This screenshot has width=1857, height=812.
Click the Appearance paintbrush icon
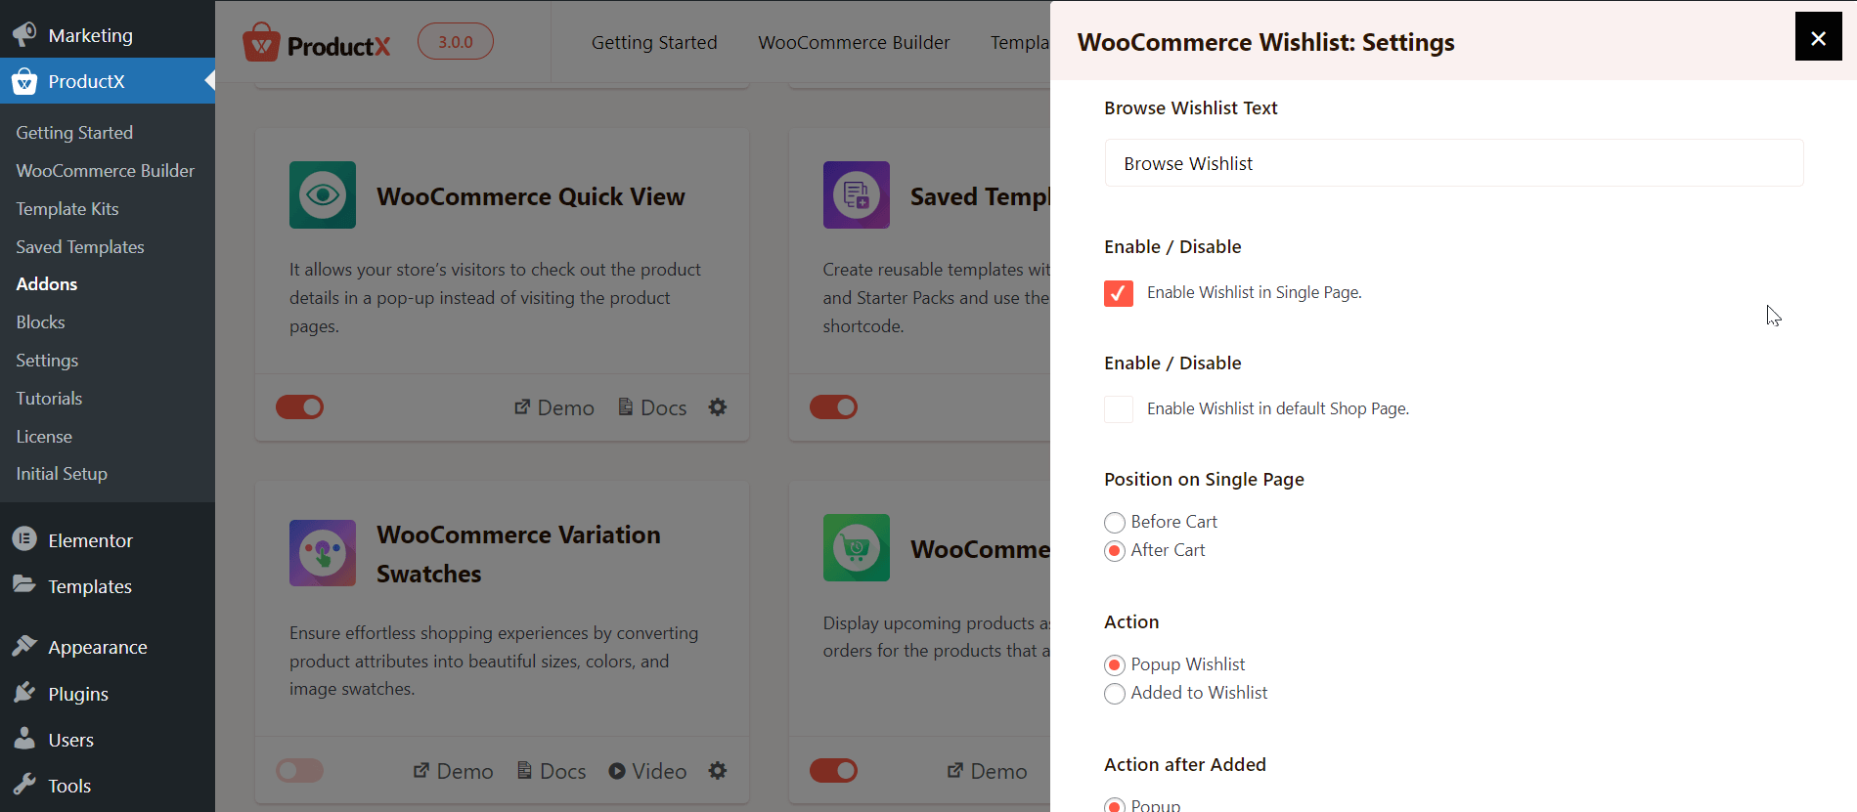(24, 646)
